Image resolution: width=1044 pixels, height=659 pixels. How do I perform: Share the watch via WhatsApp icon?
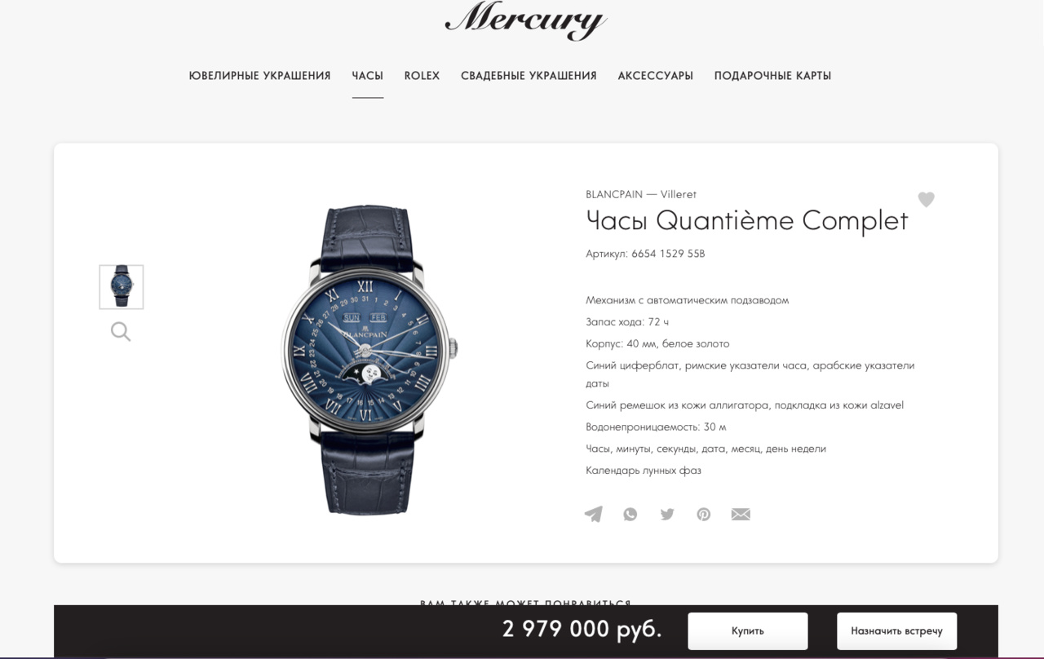[x=630, y=514]
